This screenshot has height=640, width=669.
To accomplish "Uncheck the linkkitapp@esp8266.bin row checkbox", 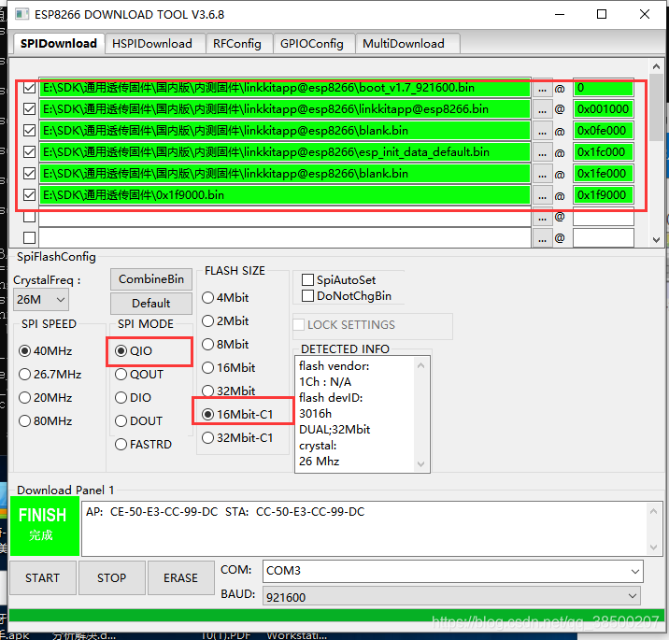I will click(30, 108).
